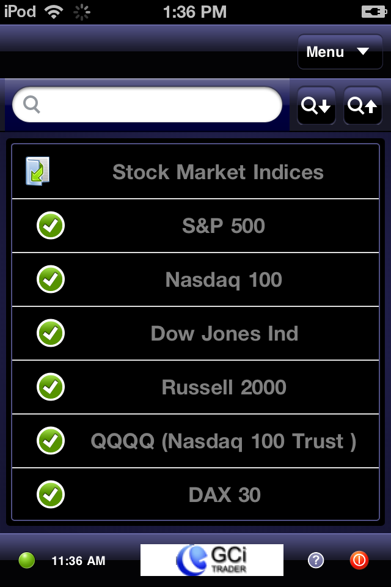Screen dimensions: 391x587
Task: Click the red power logout icon
Action: tap(359, 561)
